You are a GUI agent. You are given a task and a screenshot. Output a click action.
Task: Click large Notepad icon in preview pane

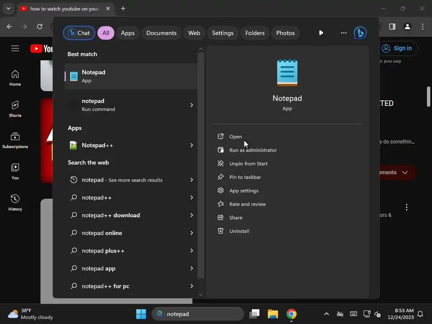tap(287, 73)
